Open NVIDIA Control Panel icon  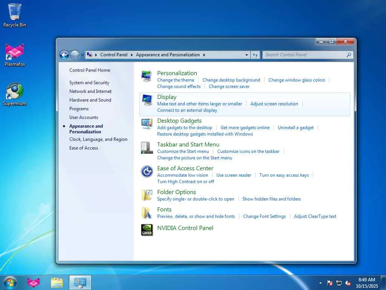[x=147, y=230]
